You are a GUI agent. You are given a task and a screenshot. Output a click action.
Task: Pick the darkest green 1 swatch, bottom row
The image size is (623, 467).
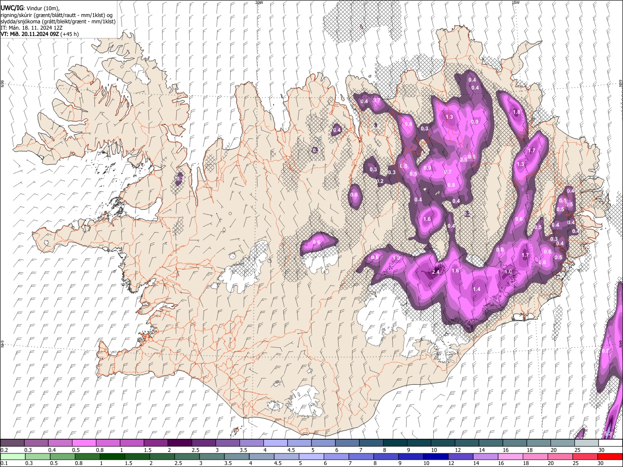112,456
